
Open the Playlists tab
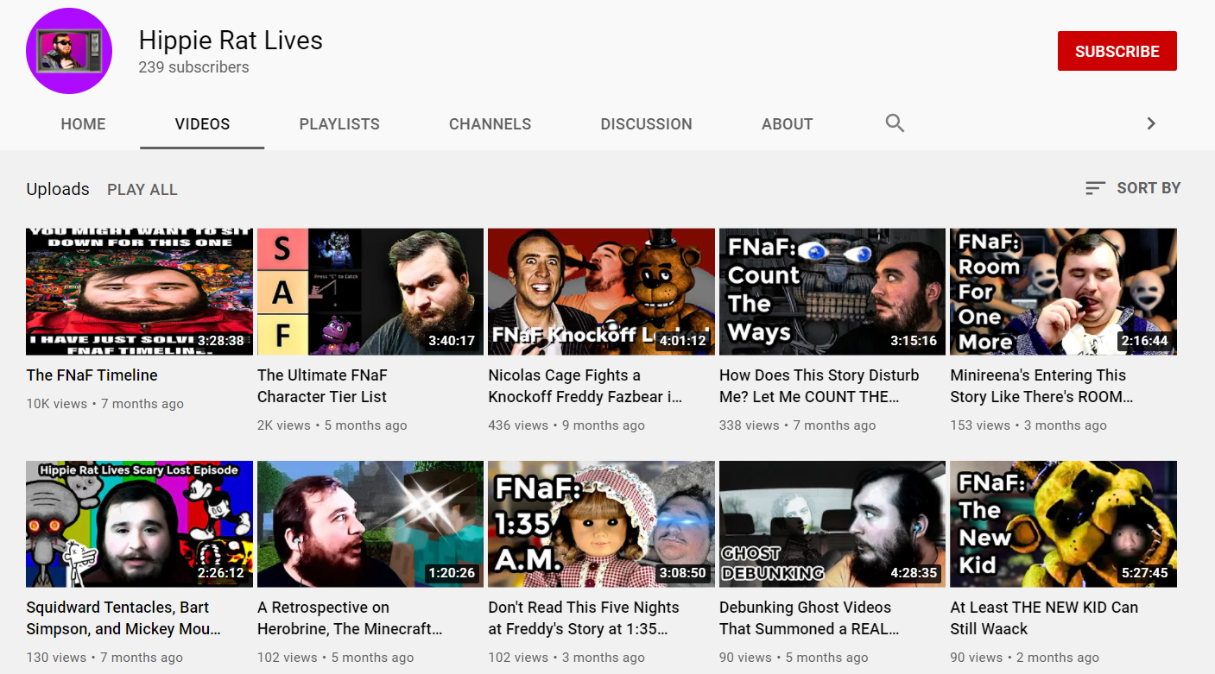pyautogui.click(x=339, y=124)
